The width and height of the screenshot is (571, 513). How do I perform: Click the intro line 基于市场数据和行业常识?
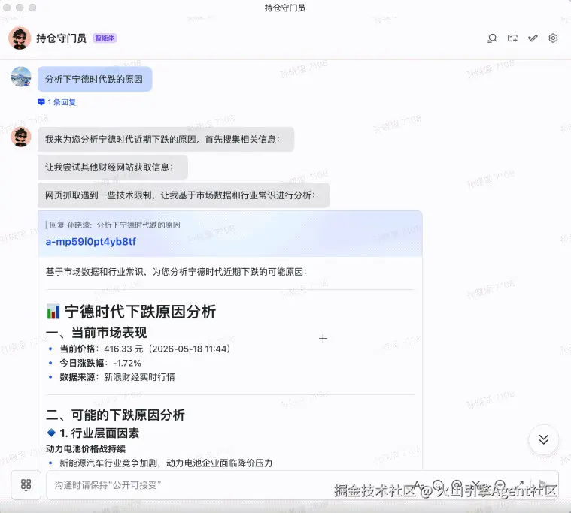(x=176, y=272)
